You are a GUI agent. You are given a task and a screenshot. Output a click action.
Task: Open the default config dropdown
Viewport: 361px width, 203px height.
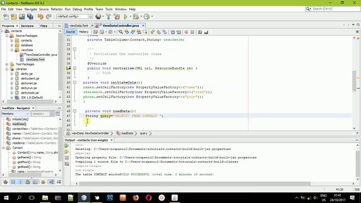(74, 16)
